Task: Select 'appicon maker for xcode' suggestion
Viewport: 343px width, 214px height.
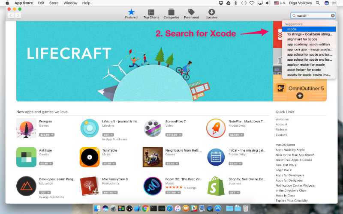Action: tap(309, 65)
